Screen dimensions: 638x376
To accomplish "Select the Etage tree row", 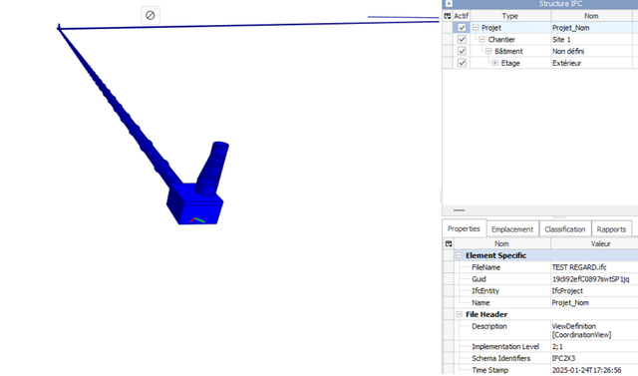I will tap(510, 63).
